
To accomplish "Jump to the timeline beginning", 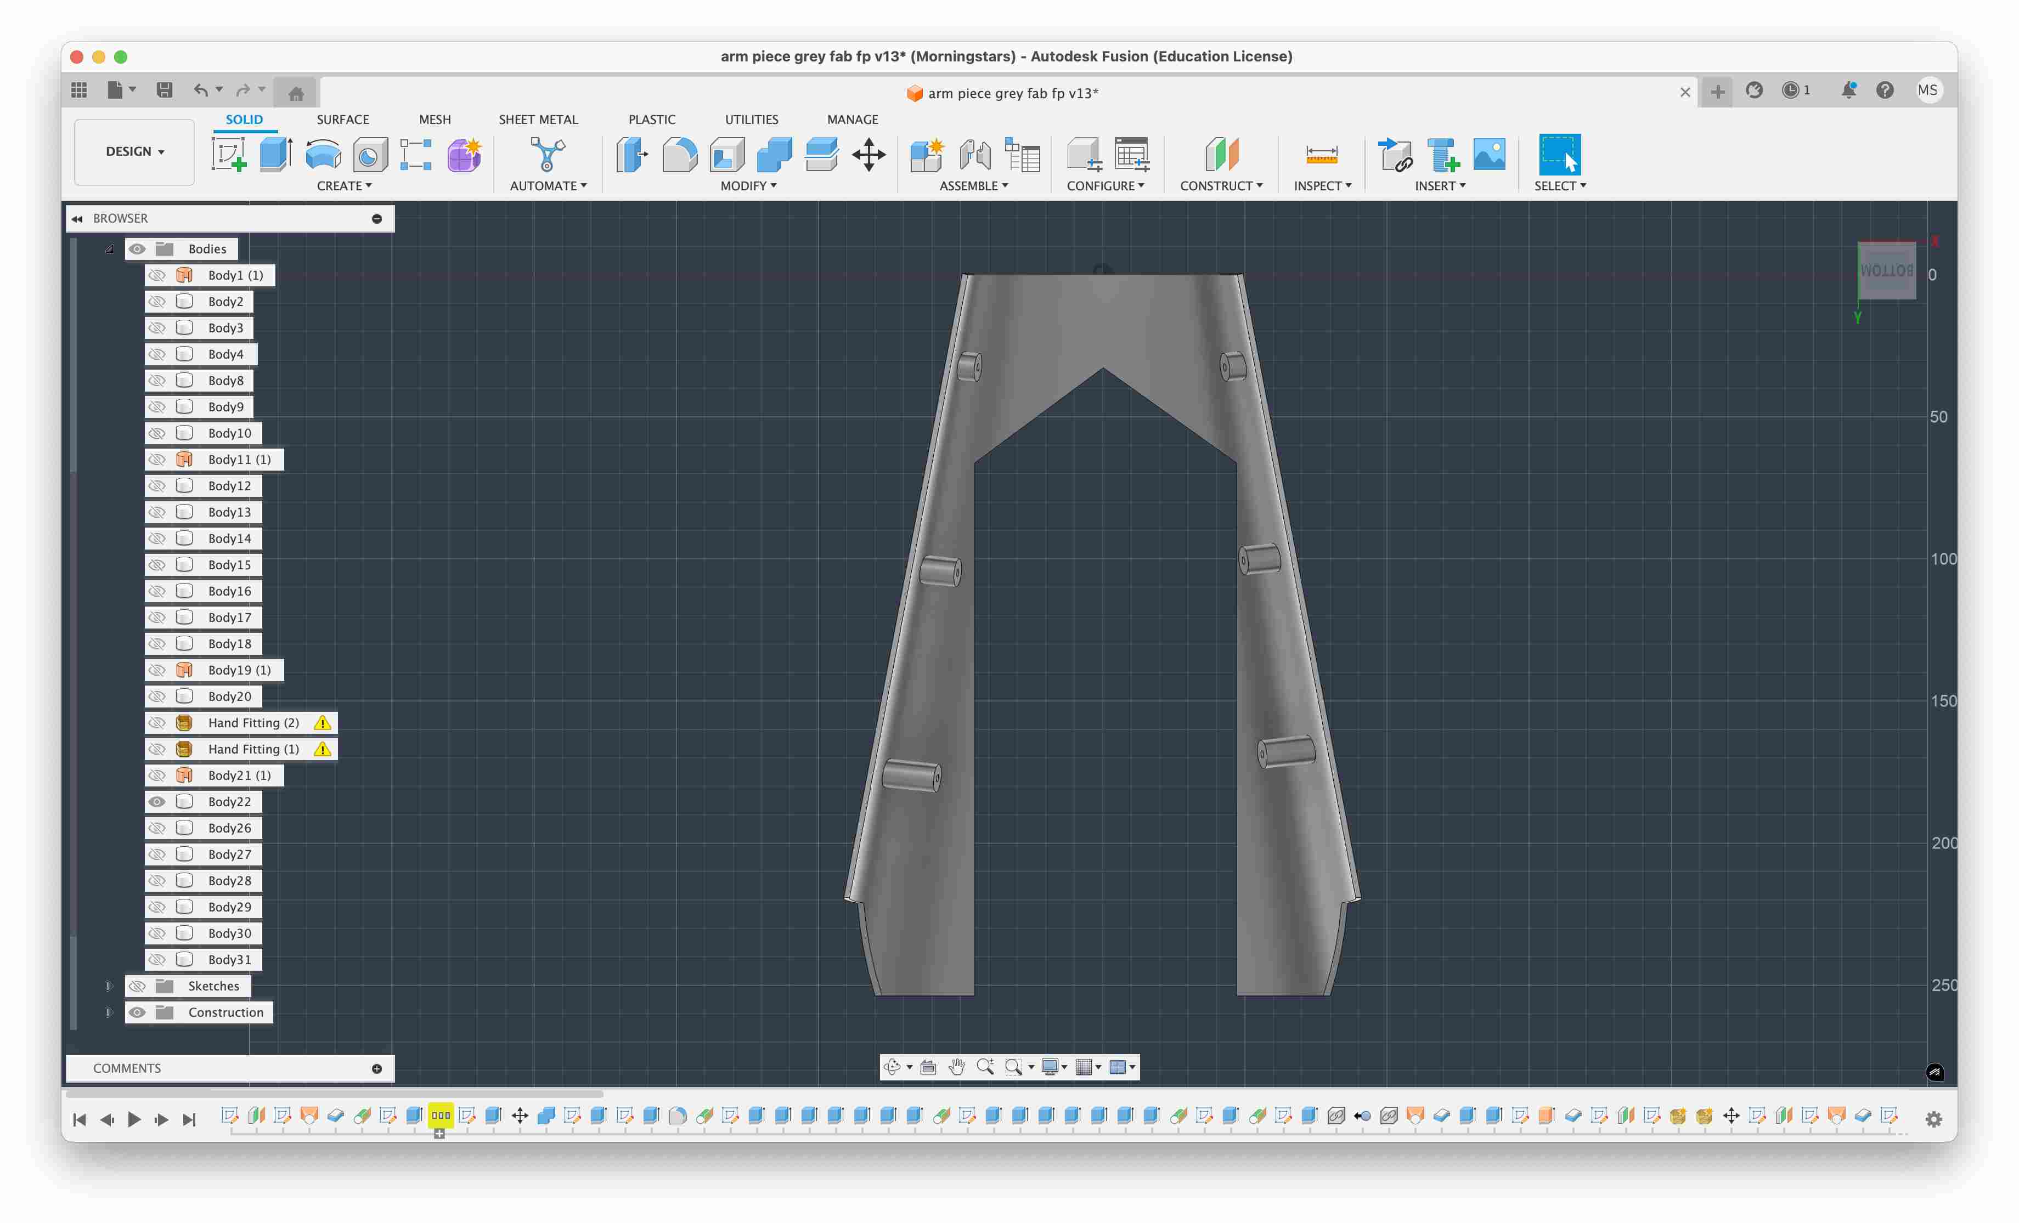I will coord(80,1119).
